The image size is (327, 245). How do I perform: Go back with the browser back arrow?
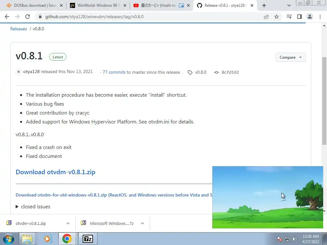click(7, 17)
